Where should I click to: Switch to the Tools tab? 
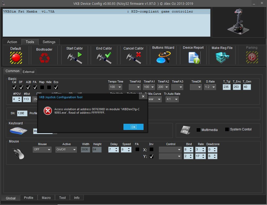point(30,42)
